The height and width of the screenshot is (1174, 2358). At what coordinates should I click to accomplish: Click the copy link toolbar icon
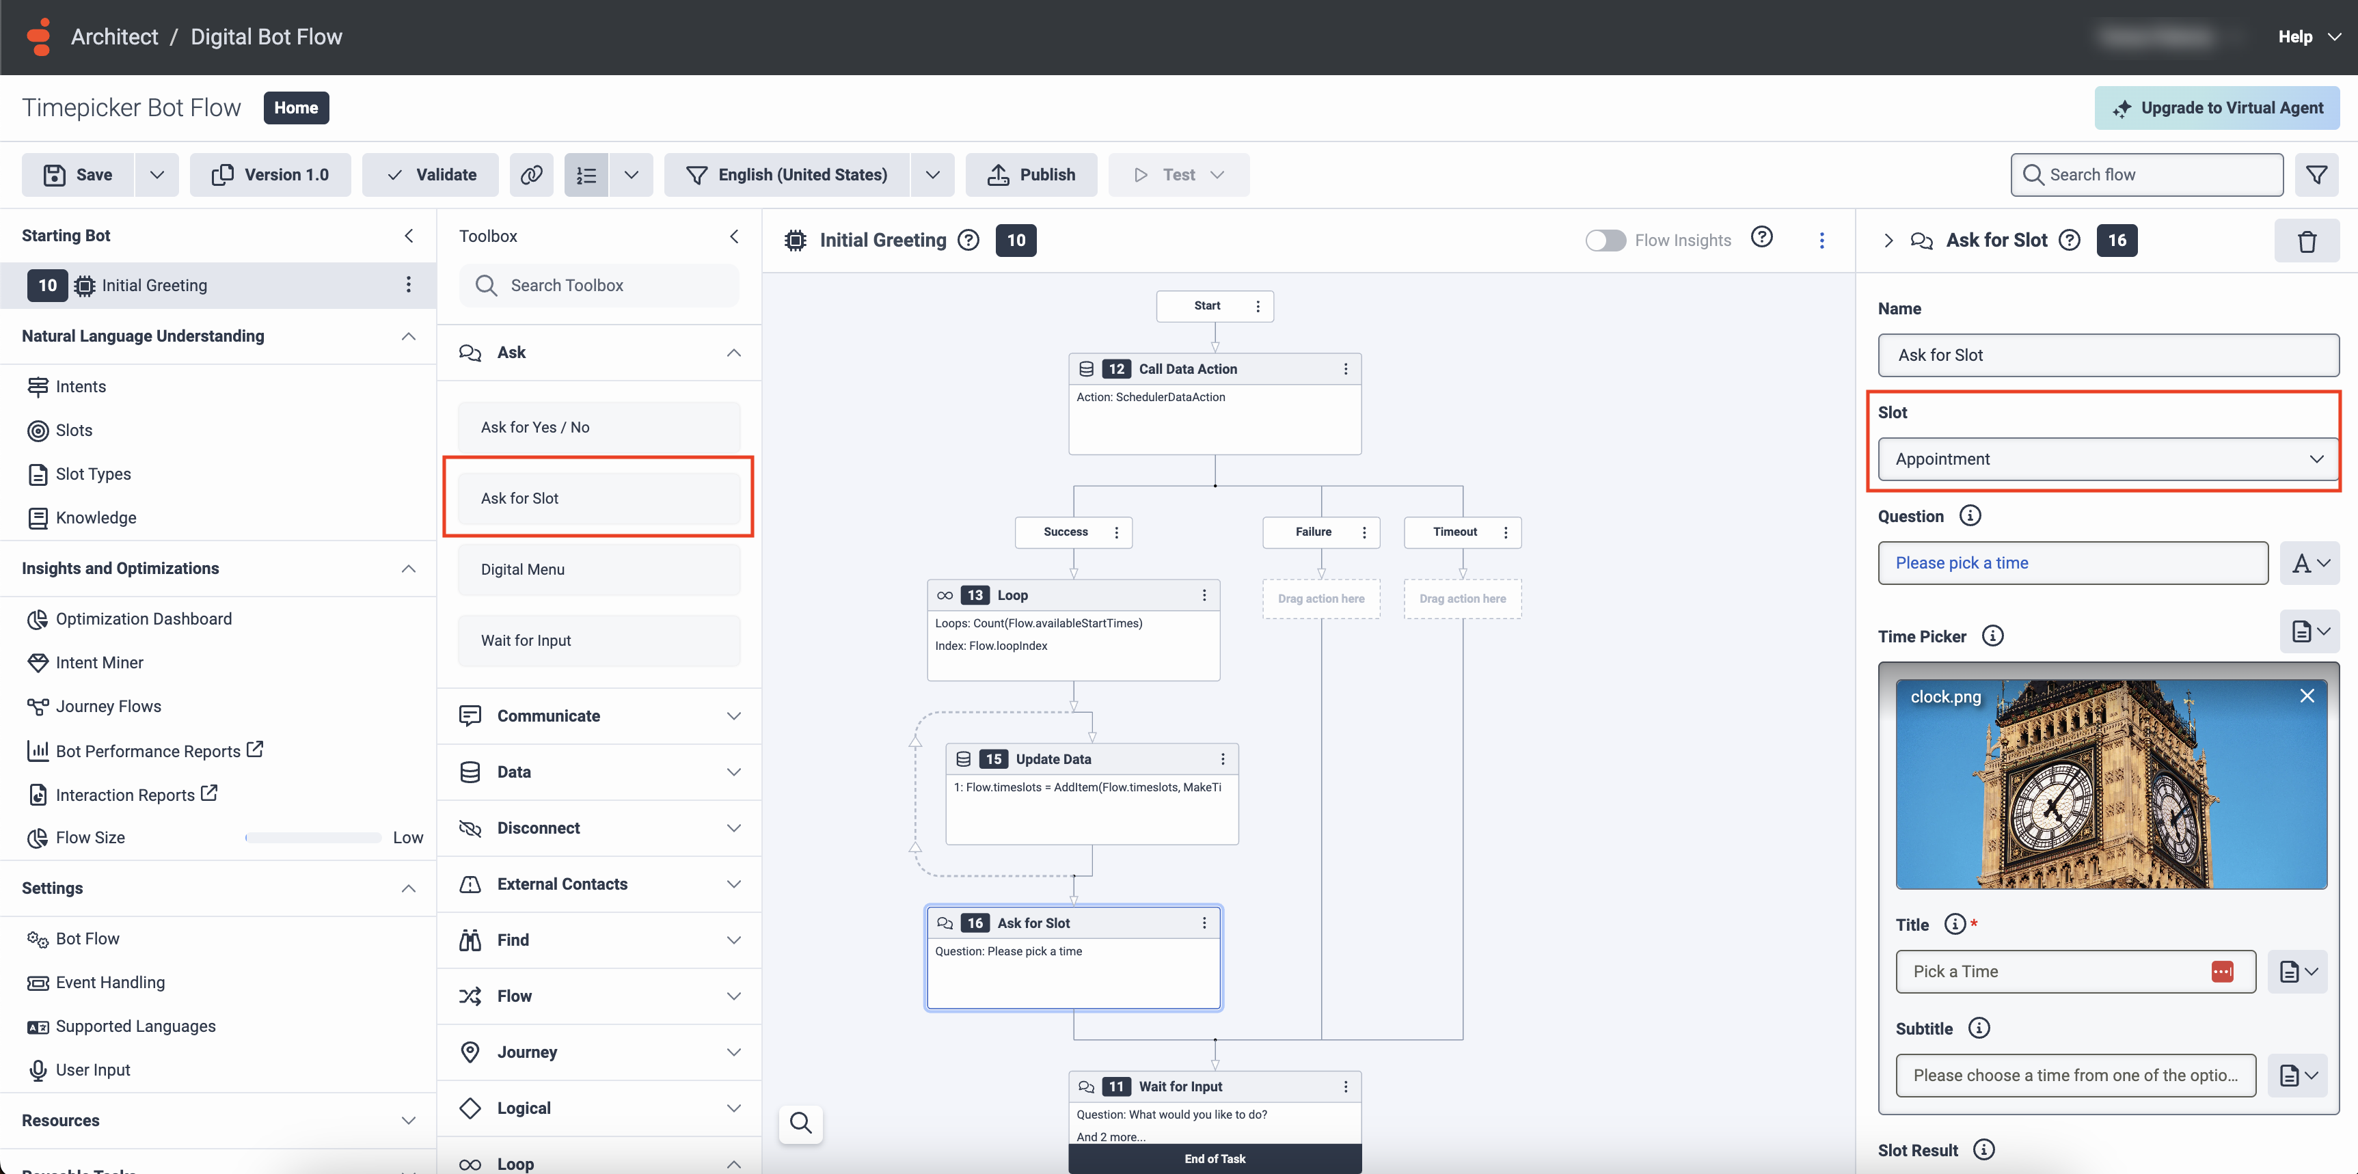click(531, 175)
